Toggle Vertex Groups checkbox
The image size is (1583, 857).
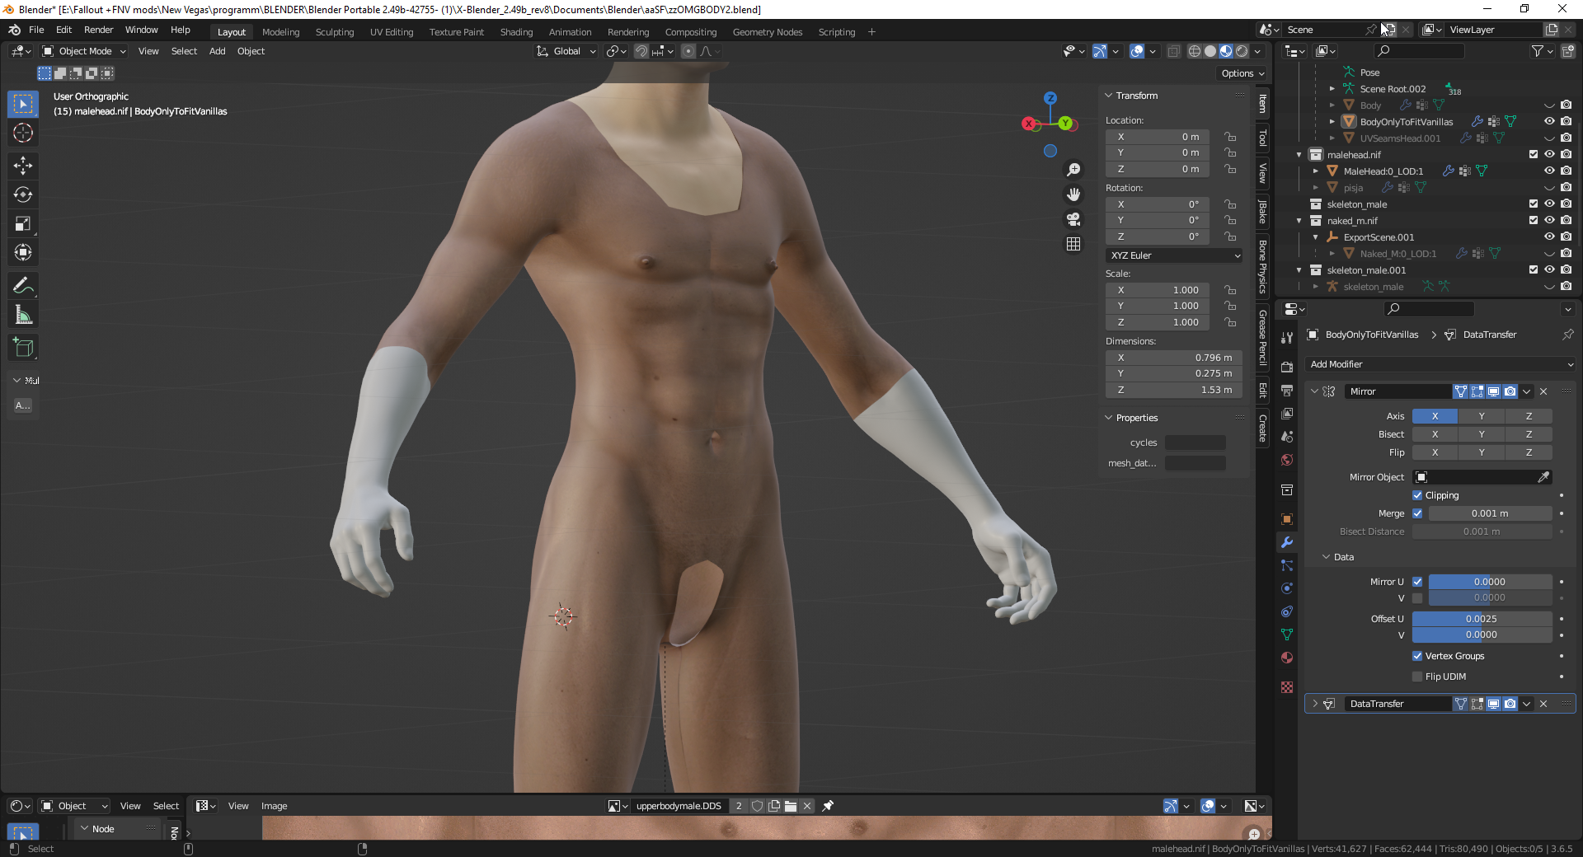1417,656
